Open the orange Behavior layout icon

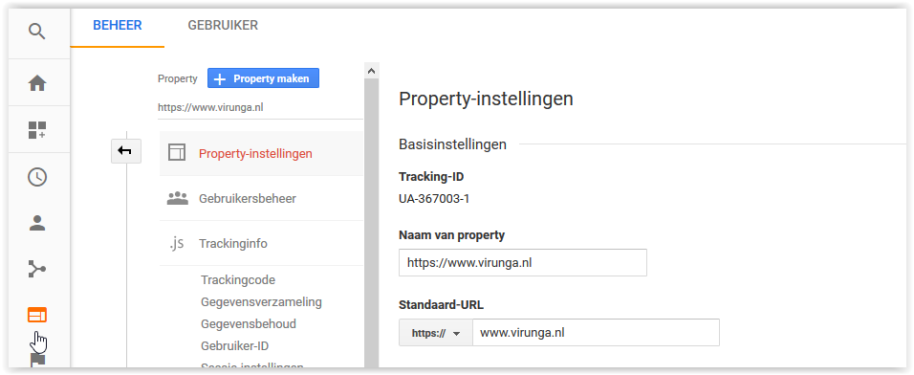[37, 315]
